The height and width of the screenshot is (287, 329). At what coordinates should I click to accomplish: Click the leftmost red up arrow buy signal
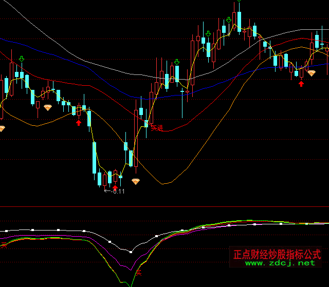tap(79, 122)
